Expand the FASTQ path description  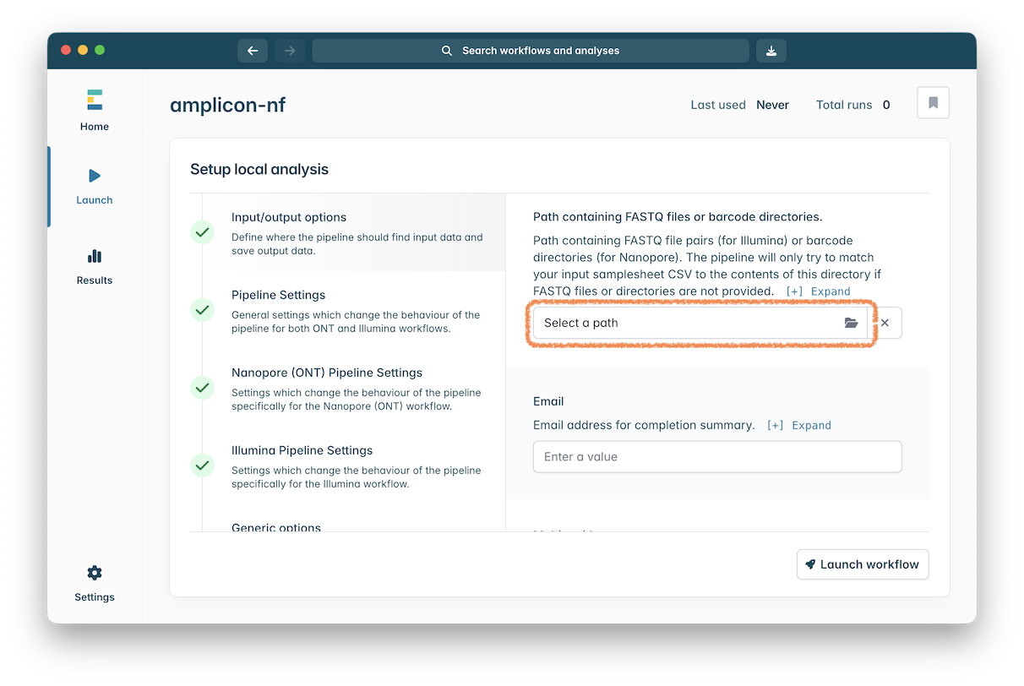pyautogui.click(x=818, y=291)
